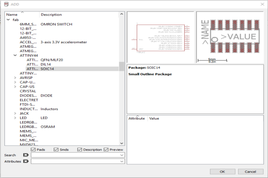Toggle the Smds checkbox
The image size is (268, 178).
[x=56, y=150]
